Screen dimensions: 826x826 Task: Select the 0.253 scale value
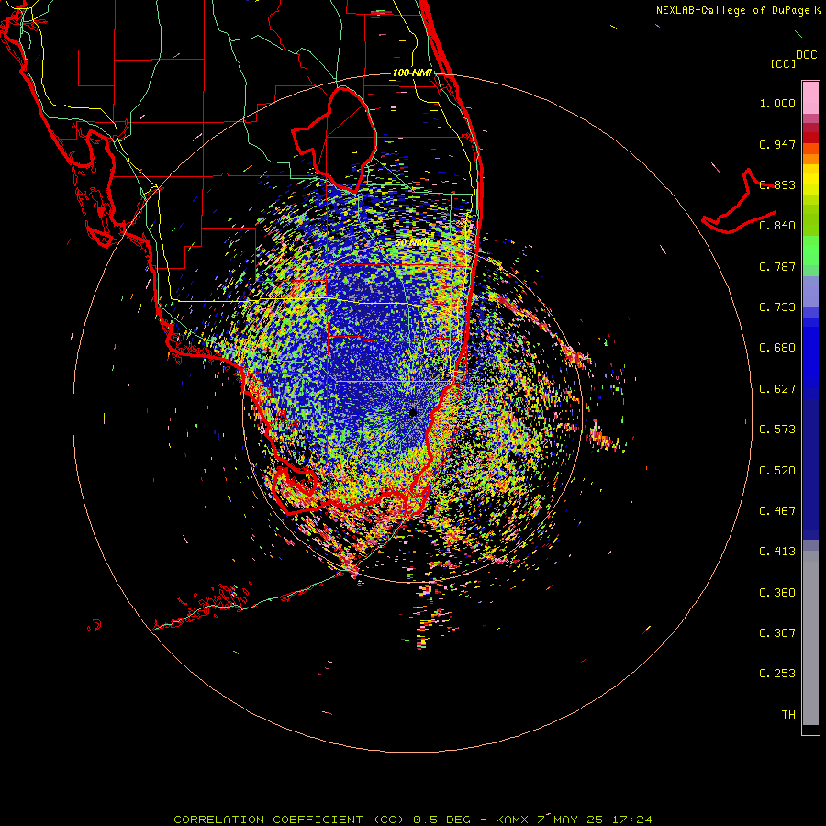pyautogui.click(x=777, y=674)
